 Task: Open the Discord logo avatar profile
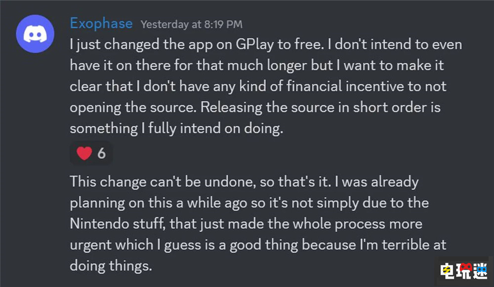coord(35,34)
